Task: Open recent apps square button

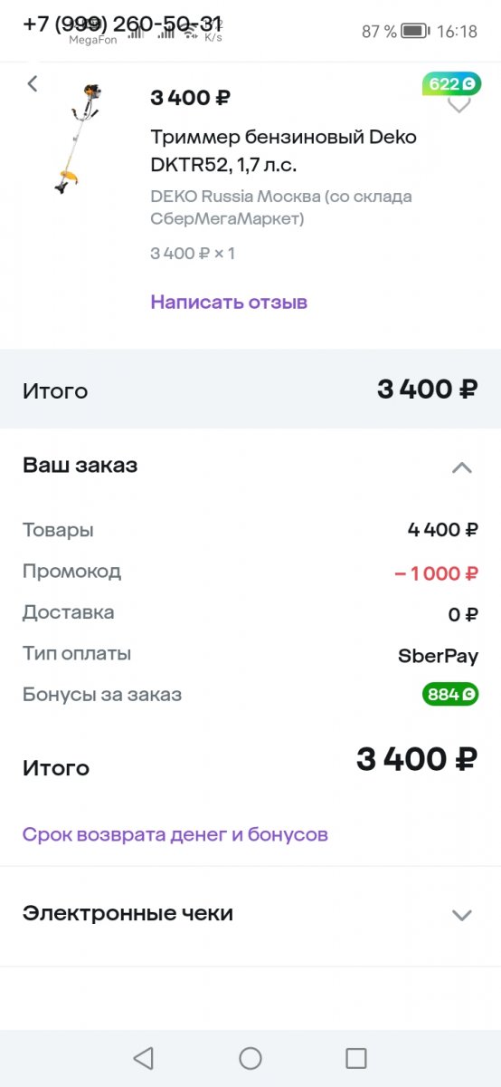Action: coord(356,1058)
